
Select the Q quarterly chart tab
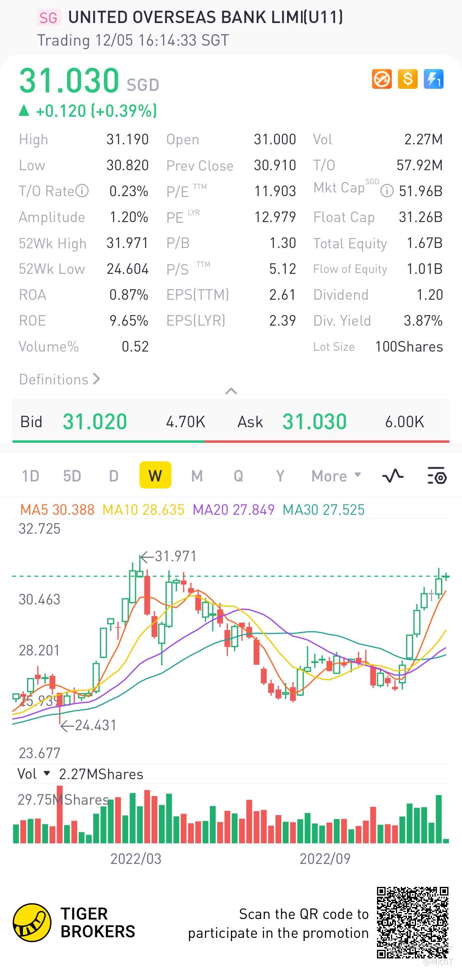[239, 476]
